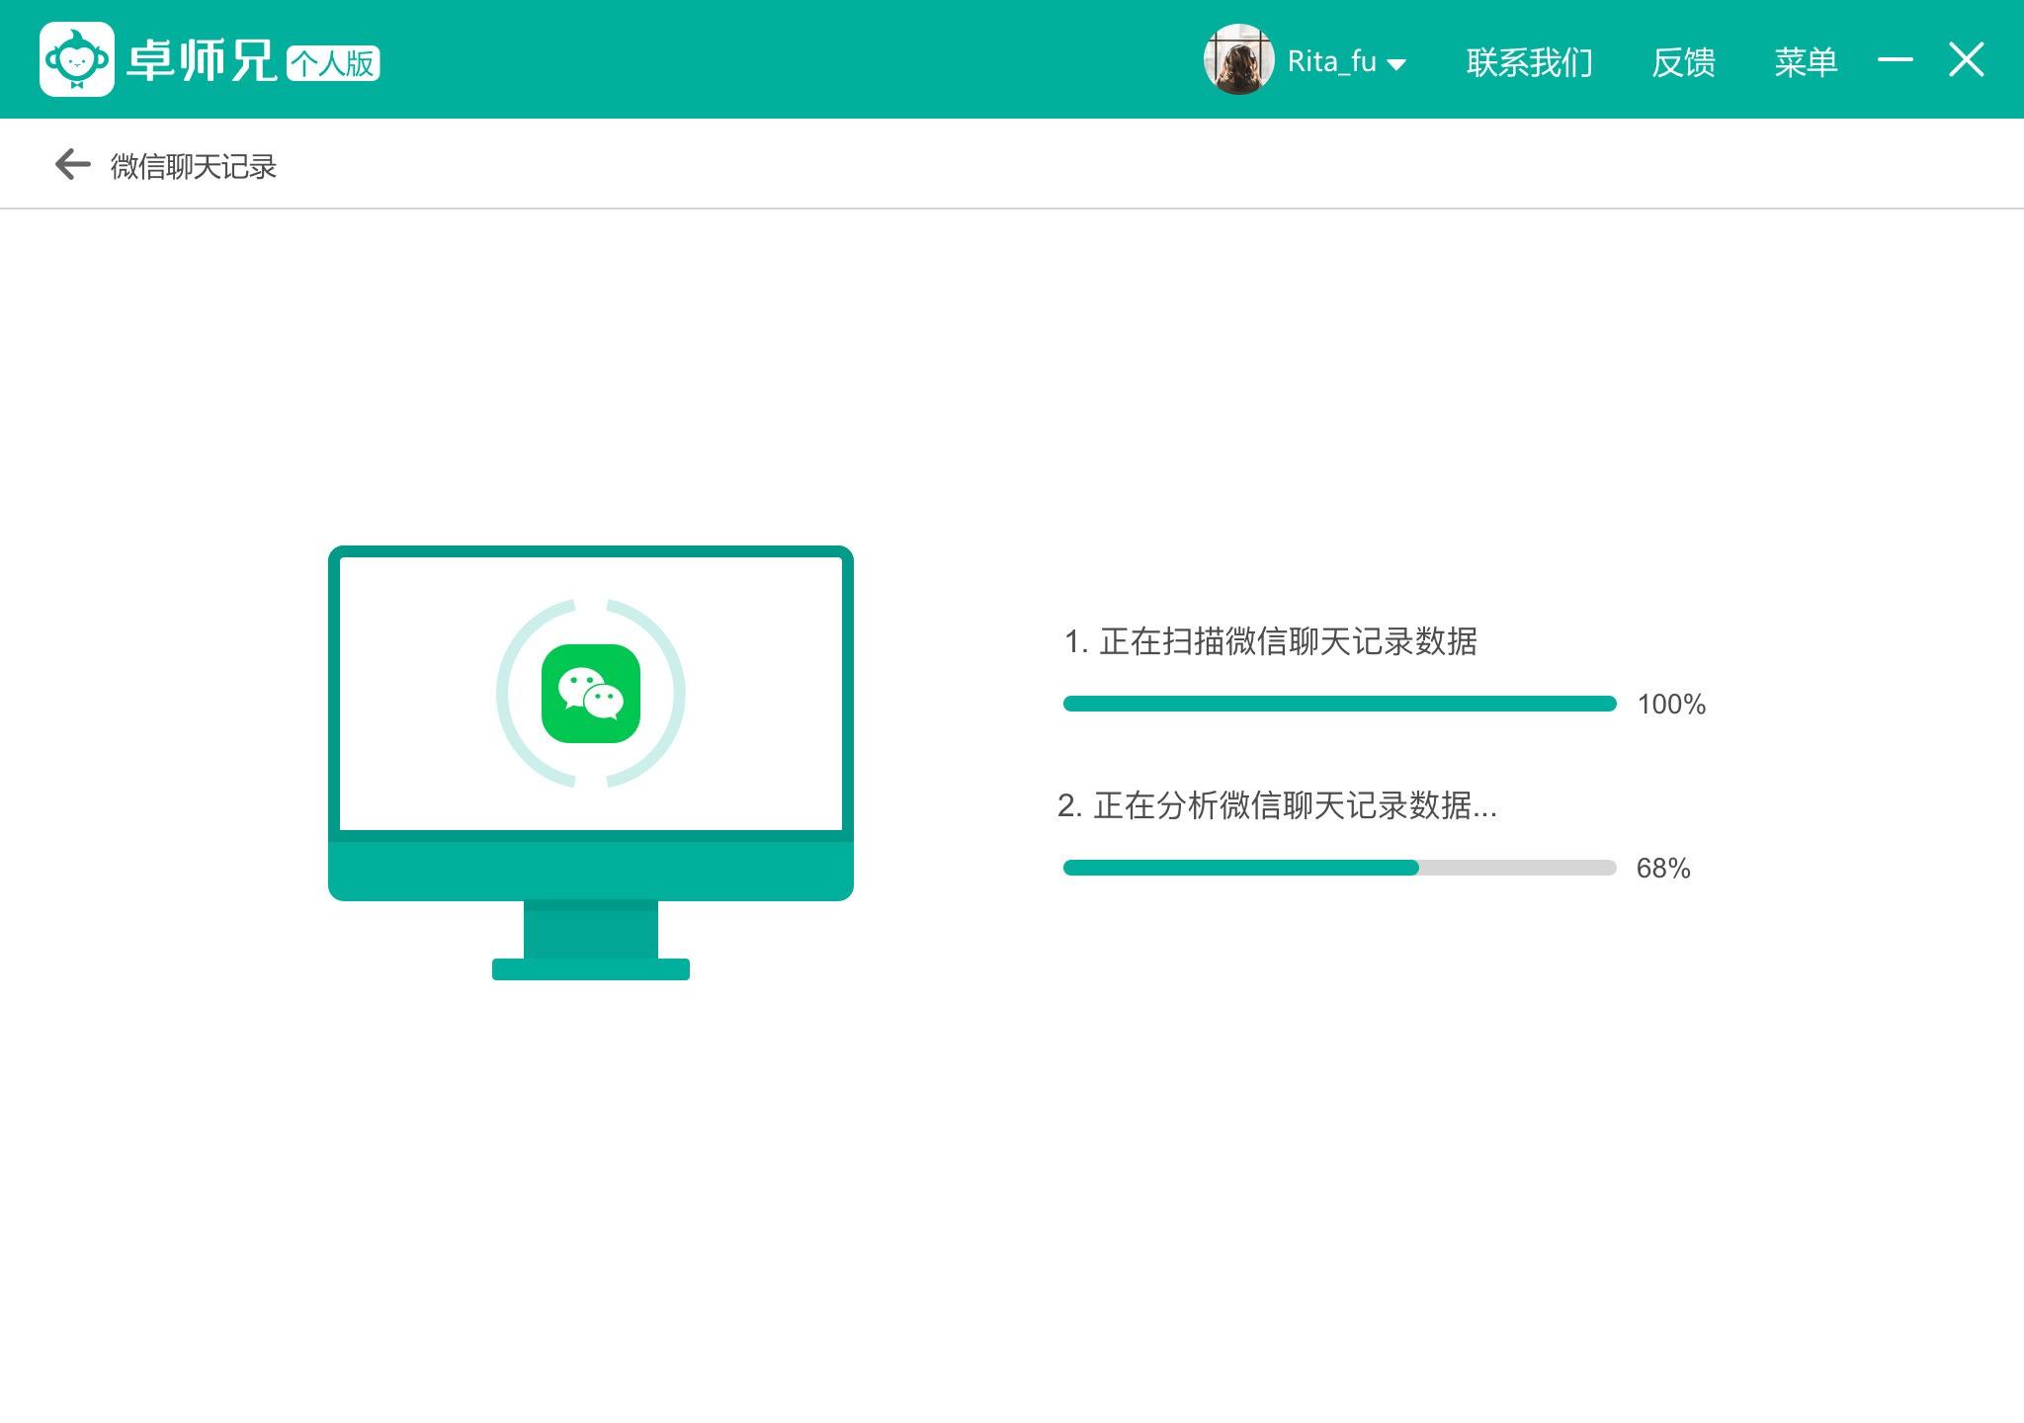Click the Rita_fu username text
Viewport: 2024px width, 1423px height.
(x=1331, y=62)
